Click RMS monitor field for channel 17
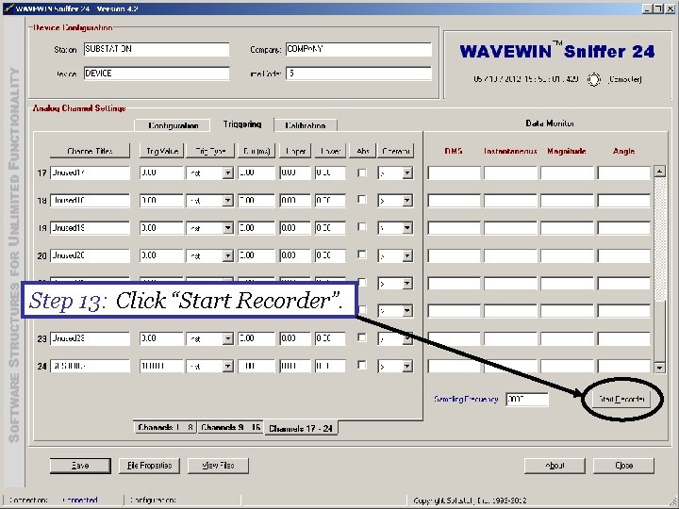Screen dimensions: 679x509 point(454,173)
